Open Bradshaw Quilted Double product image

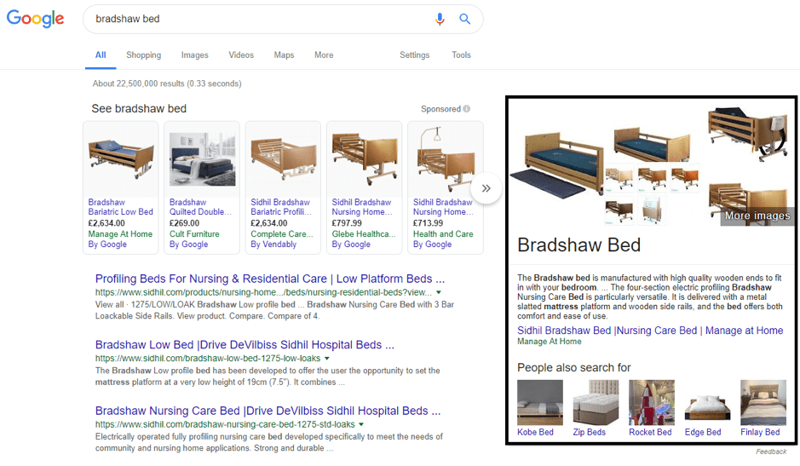[202, 159]
